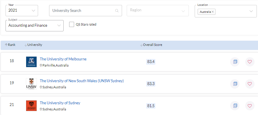The height and width of the screenshot is (115, 258).
Task: Expand the Accounting and Finance subject dropdown
Action: click(x=35, y=26)
